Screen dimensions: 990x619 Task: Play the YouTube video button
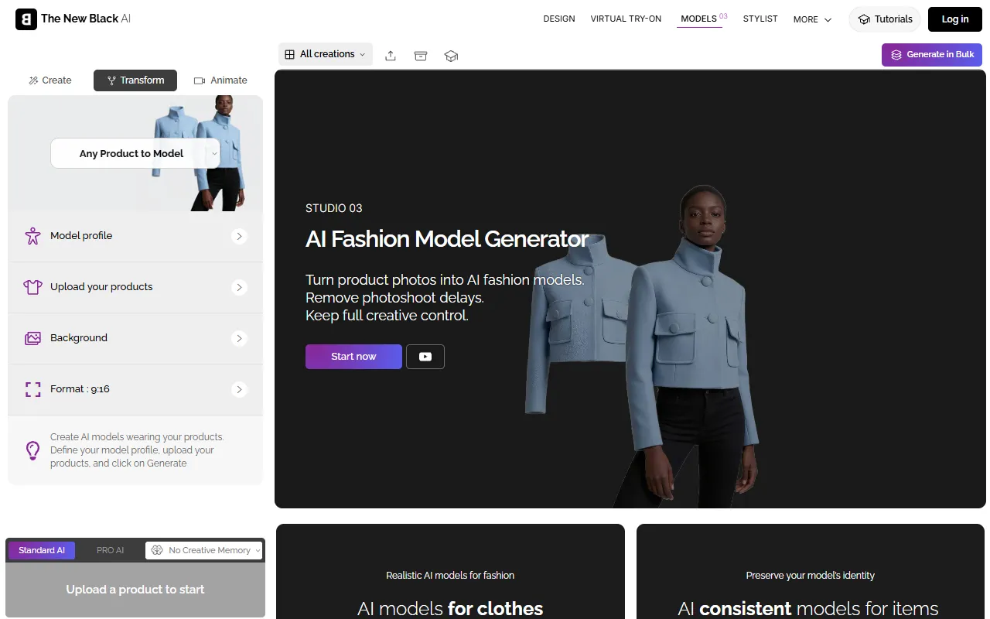[425, 357]
